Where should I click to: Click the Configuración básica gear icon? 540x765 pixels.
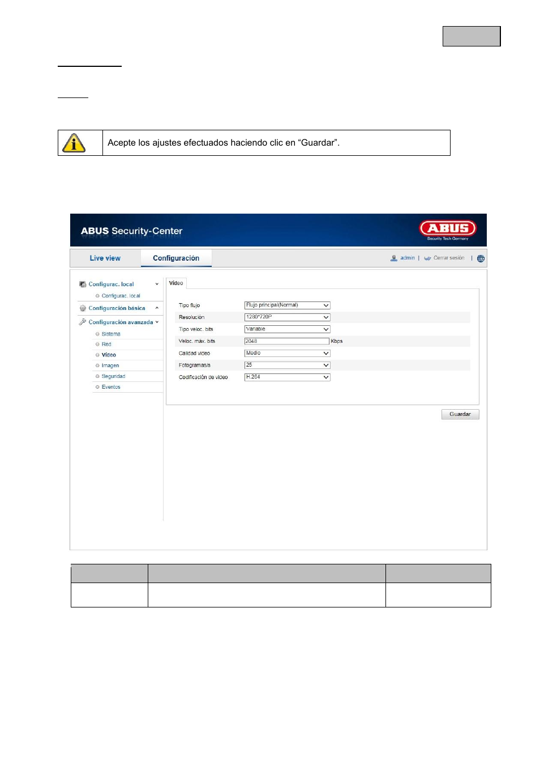tap(83, 308)
